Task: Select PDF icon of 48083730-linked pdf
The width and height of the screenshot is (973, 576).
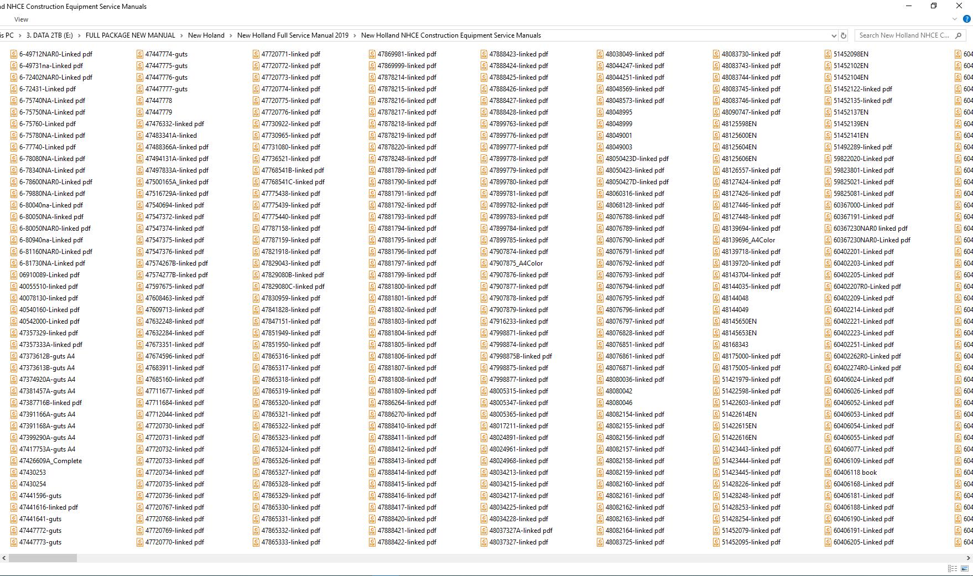Action: (716, 54)
